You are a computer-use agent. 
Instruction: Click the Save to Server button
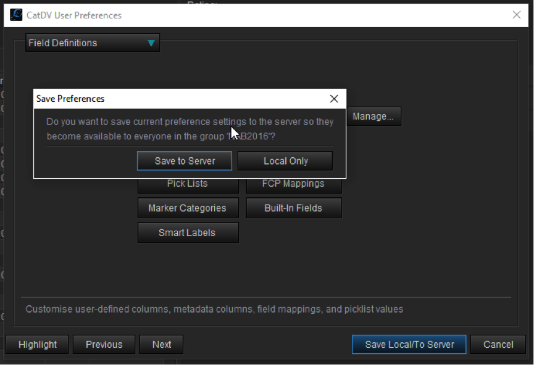[x=185, y=161]
